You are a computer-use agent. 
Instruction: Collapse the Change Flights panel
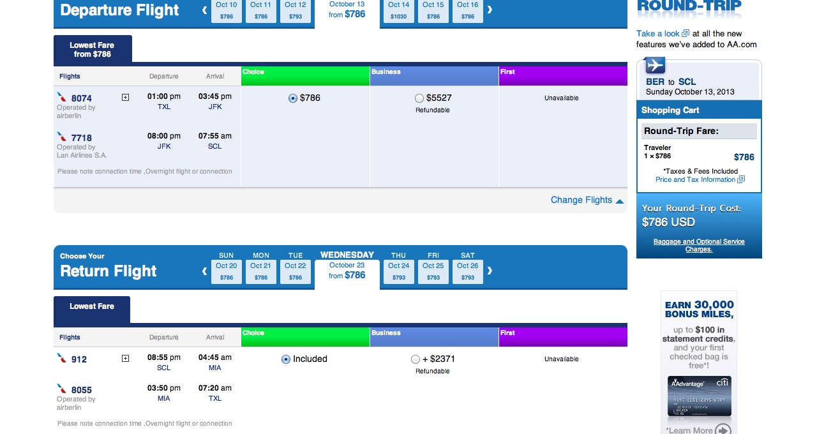click(x=587, y=200)
